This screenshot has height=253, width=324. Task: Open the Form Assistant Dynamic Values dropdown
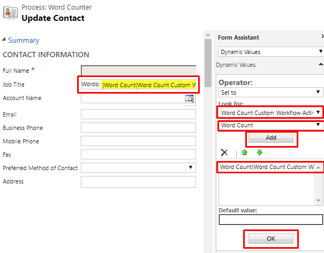pos(271,51)
